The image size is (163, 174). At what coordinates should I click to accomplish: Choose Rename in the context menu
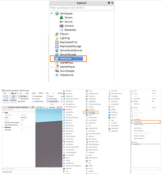click(x=136, y=104)
